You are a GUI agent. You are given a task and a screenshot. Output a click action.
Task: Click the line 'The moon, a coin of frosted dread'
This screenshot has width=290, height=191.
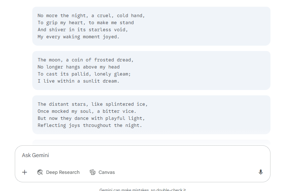[x=85, y=60]
